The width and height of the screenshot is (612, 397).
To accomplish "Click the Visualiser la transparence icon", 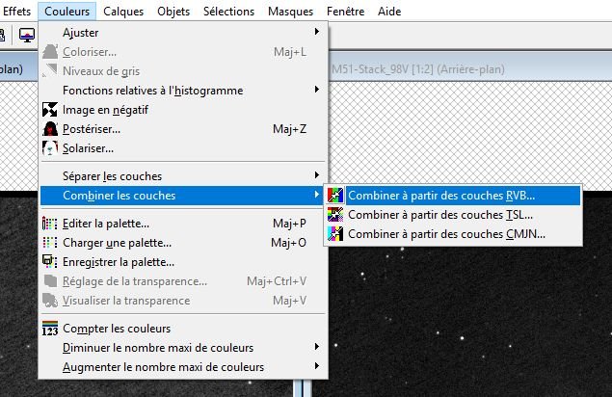I will [50, 301].
